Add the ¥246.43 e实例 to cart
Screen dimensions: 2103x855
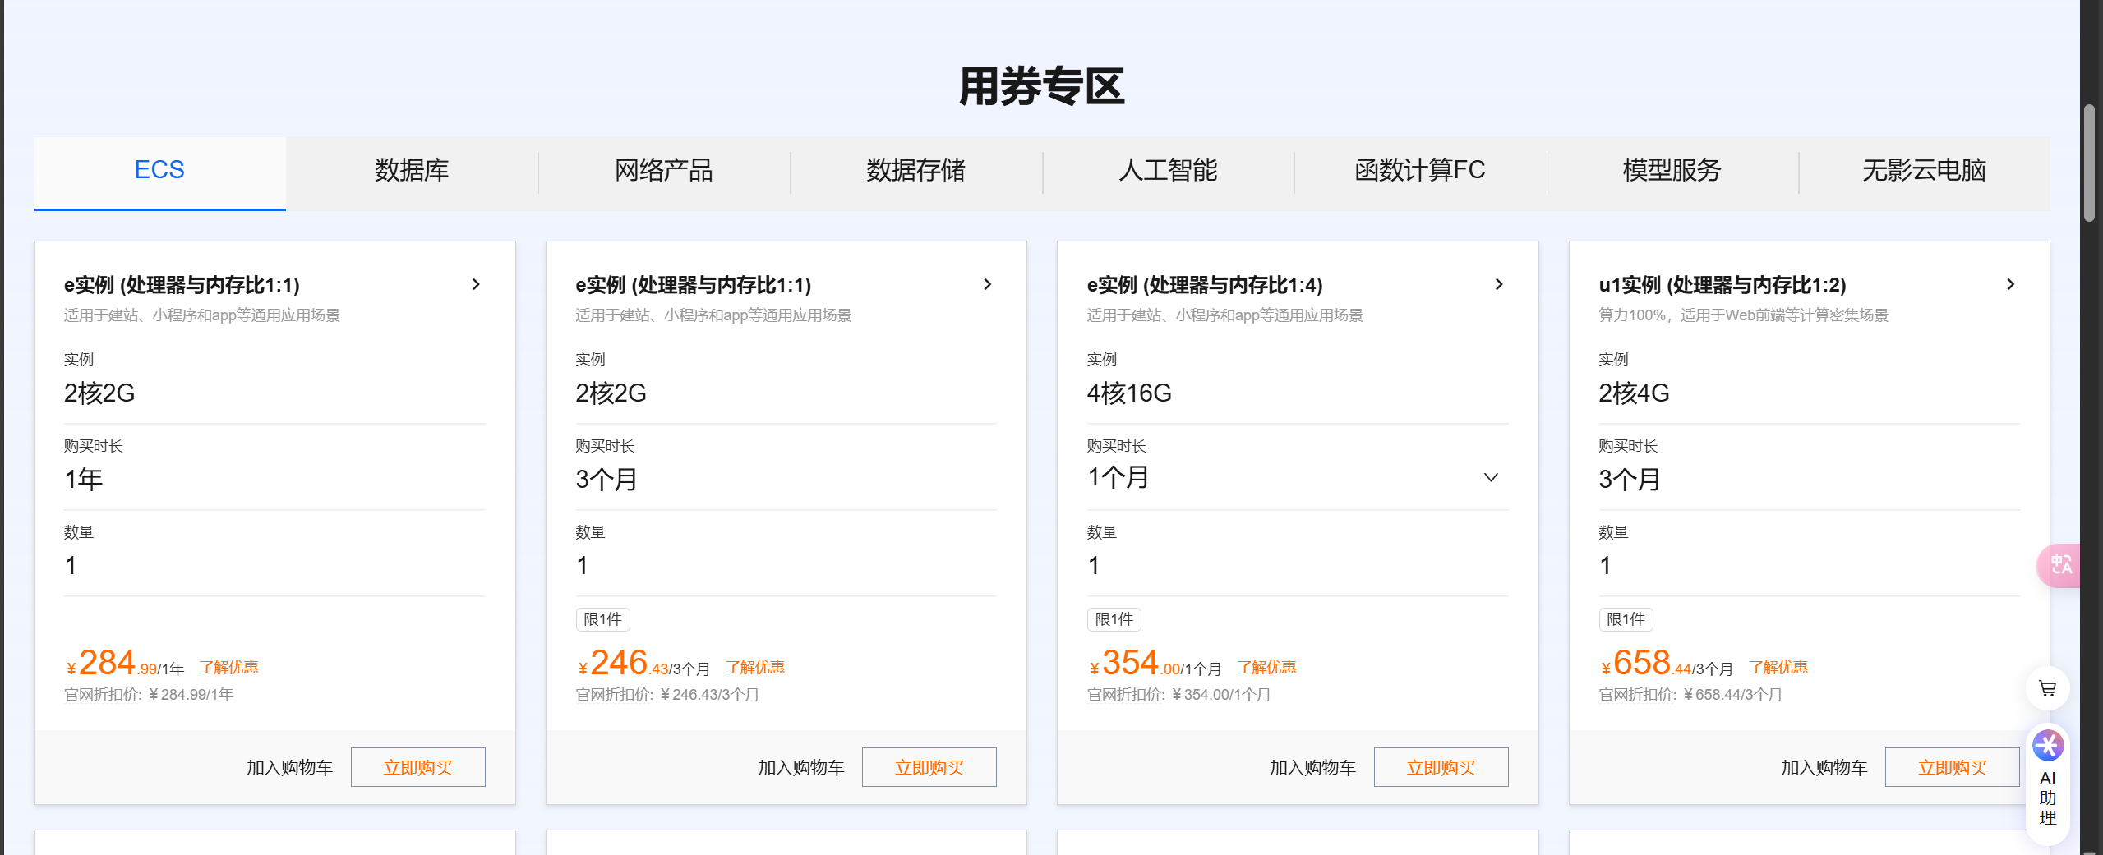pos(800,768)
